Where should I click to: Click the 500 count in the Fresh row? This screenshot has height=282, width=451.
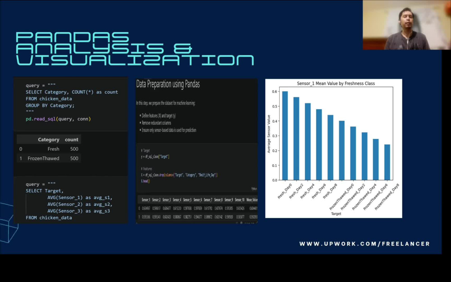click(x=74, y=149)
